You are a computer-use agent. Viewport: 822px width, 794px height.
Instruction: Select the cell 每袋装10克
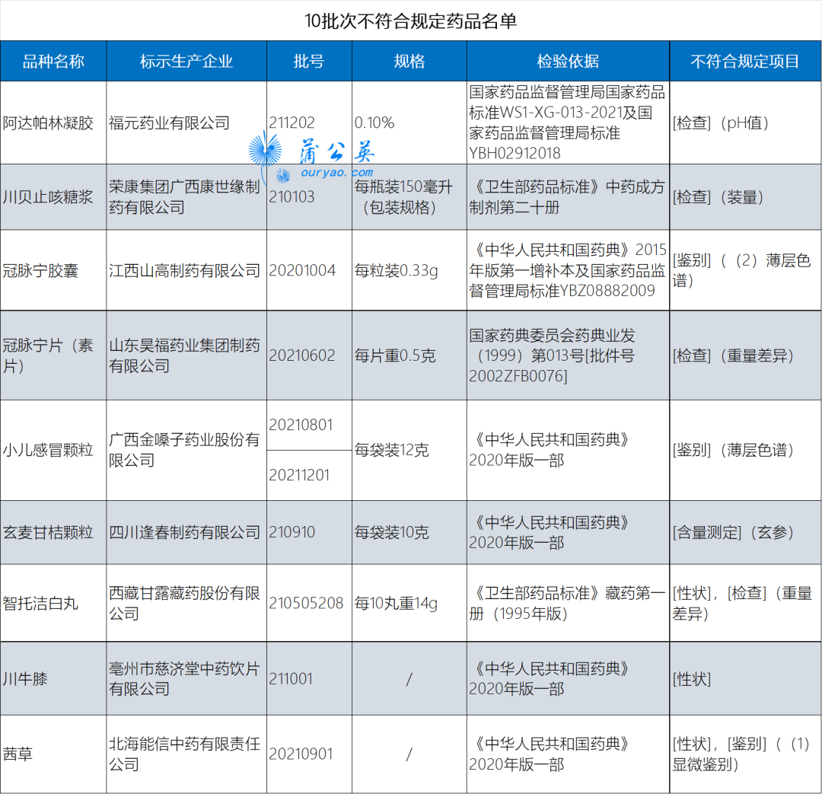(x=409, y=532)
